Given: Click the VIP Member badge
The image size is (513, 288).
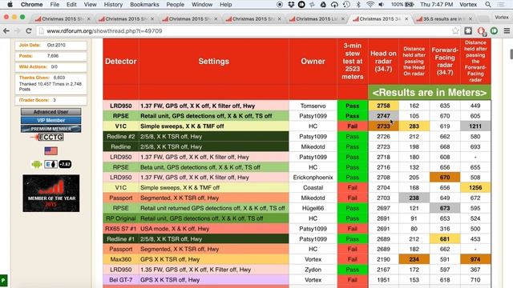Looking at the screenshot, I should [x=50, y=120].
